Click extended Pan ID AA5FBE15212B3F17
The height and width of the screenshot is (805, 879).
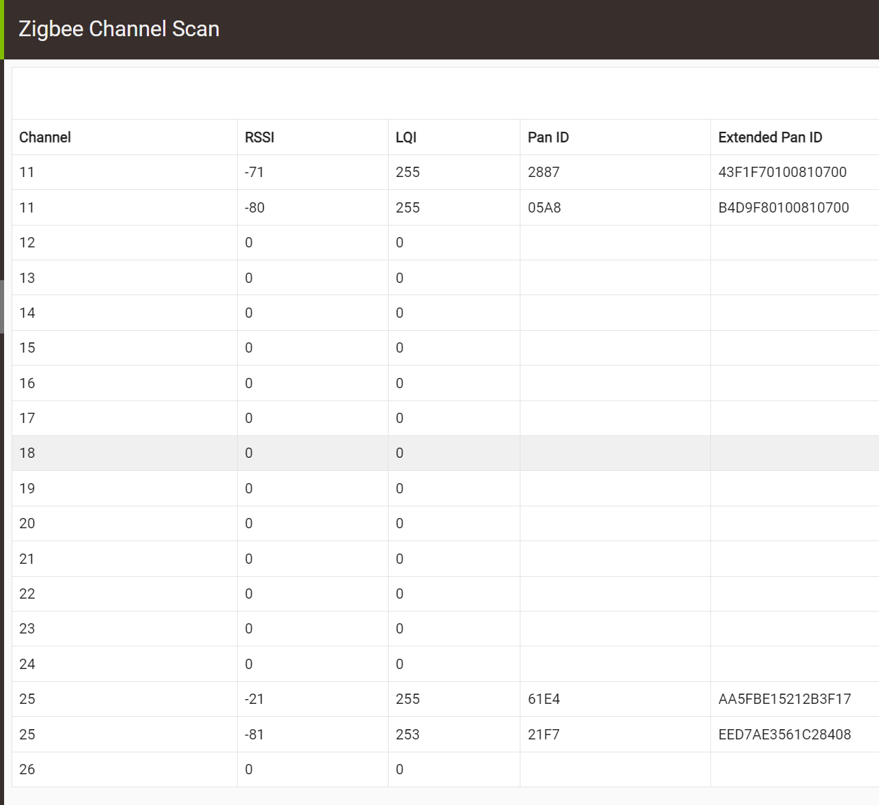[785, 699]
